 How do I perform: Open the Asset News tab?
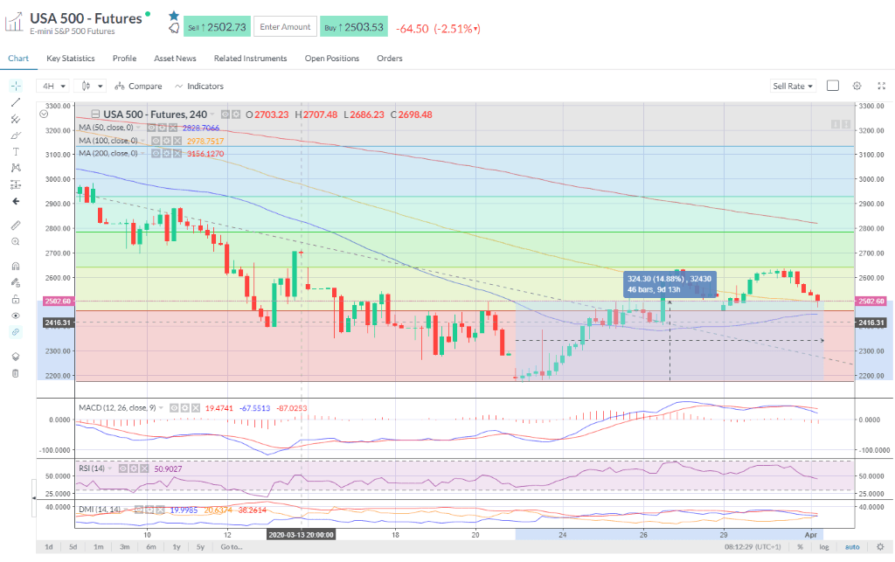click(x=175, y=59)
